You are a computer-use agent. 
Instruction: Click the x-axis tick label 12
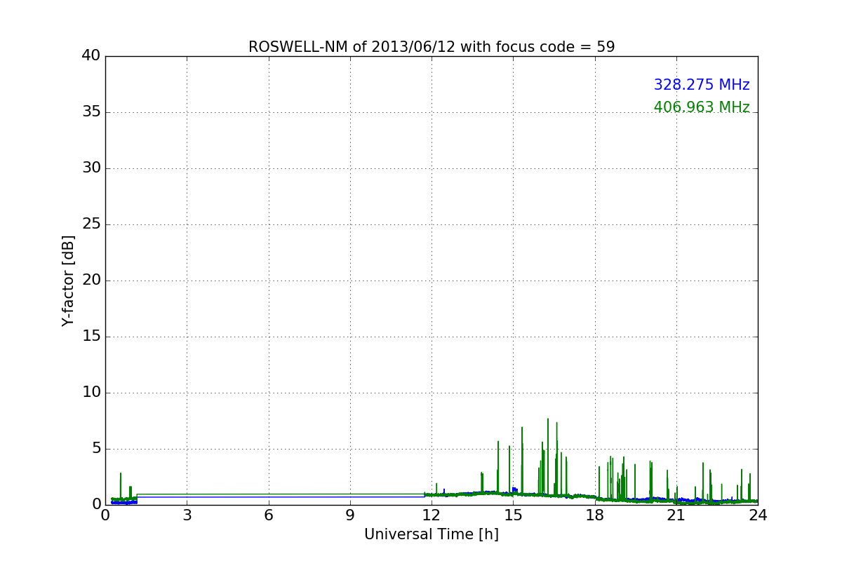[x=432, y=515]
